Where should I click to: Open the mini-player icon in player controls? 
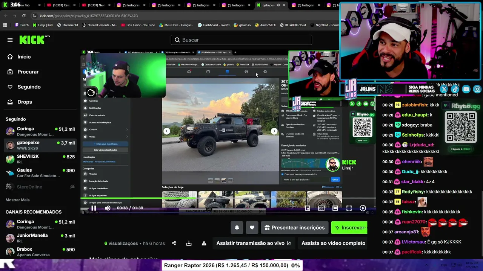coord(308,208)
